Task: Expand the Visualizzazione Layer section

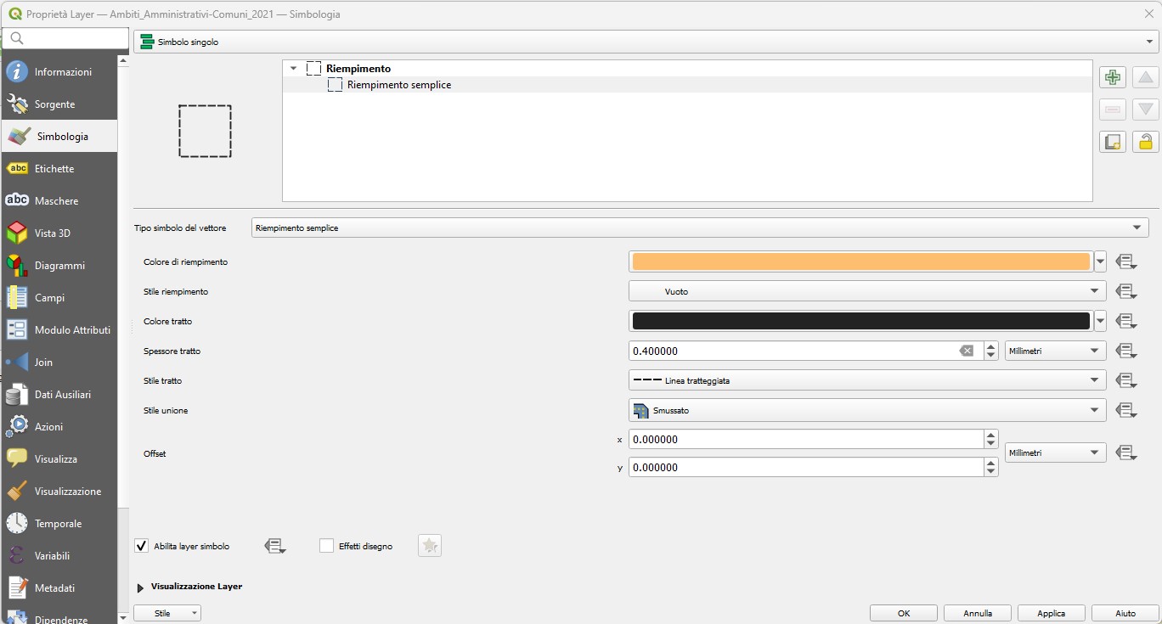Action: pyautogui.click(x=140, y=587)
